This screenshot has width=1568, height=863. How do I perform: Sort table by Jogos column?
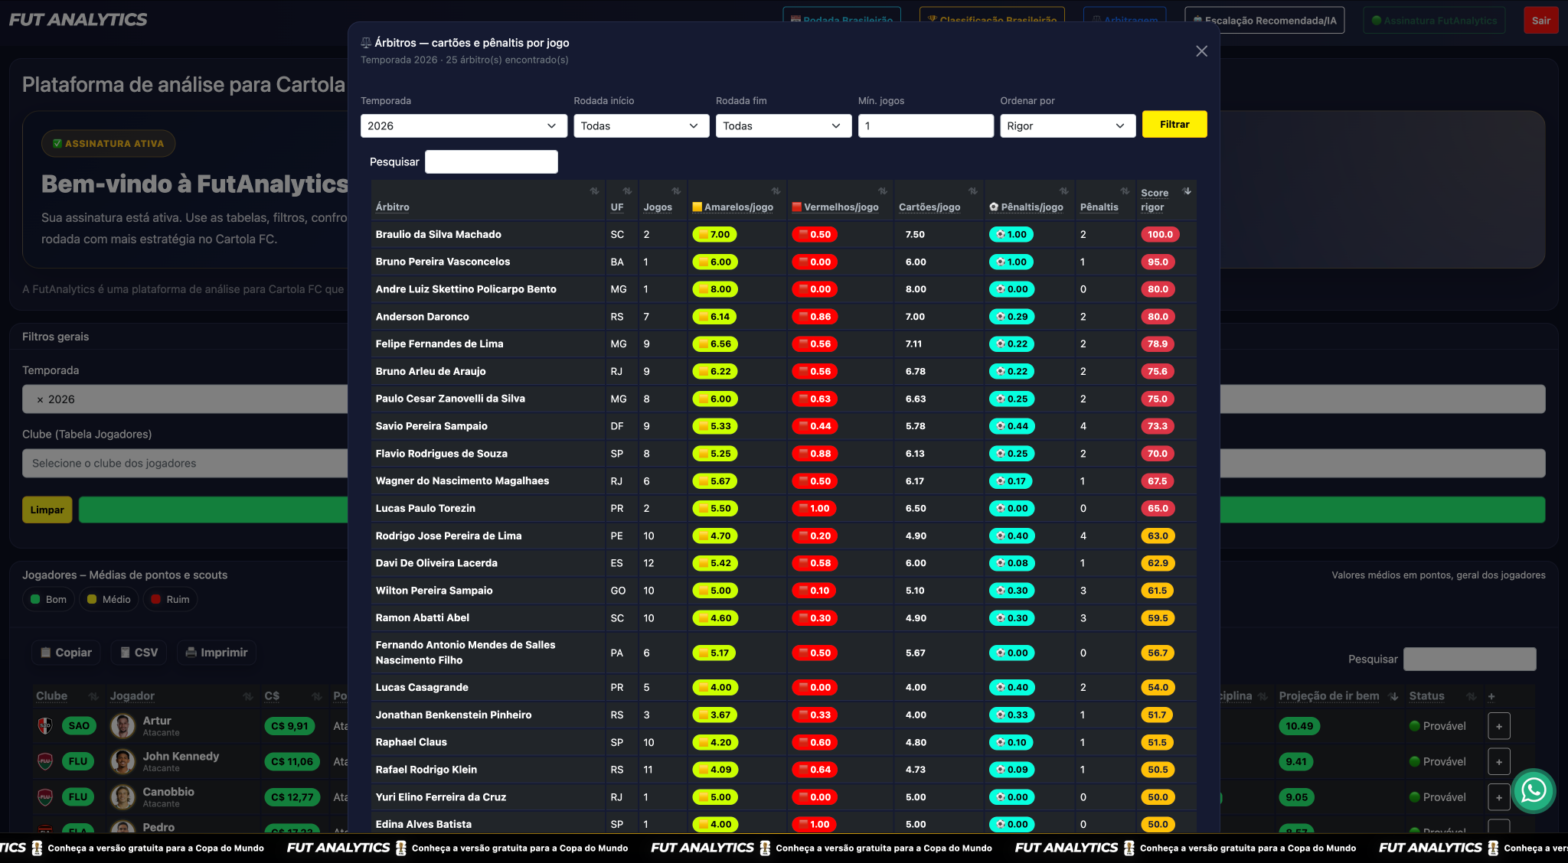pos(662,200)
